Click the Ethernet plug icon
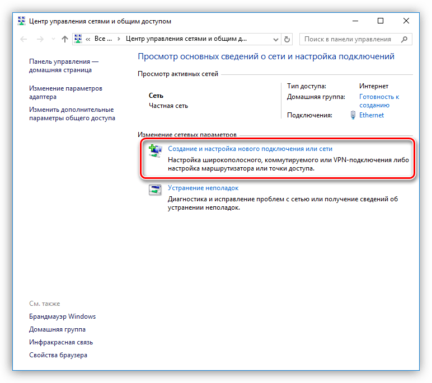The image size is (432, 383). click(x=353, y=115)
